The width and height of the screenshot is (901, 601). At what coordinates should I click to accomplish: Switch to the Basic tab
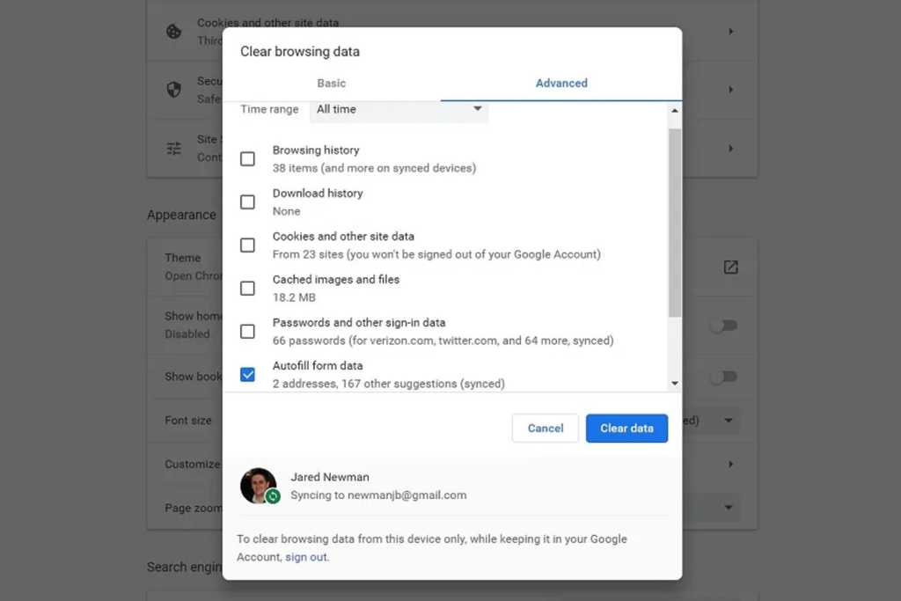tap(332, 84)
